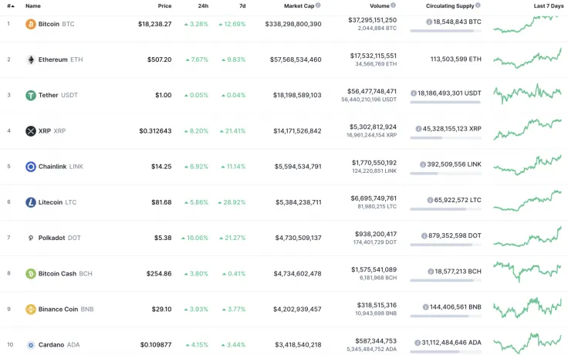The image size is (568, 355).
Task: Sort by the Volume column header
Action: 379,6
